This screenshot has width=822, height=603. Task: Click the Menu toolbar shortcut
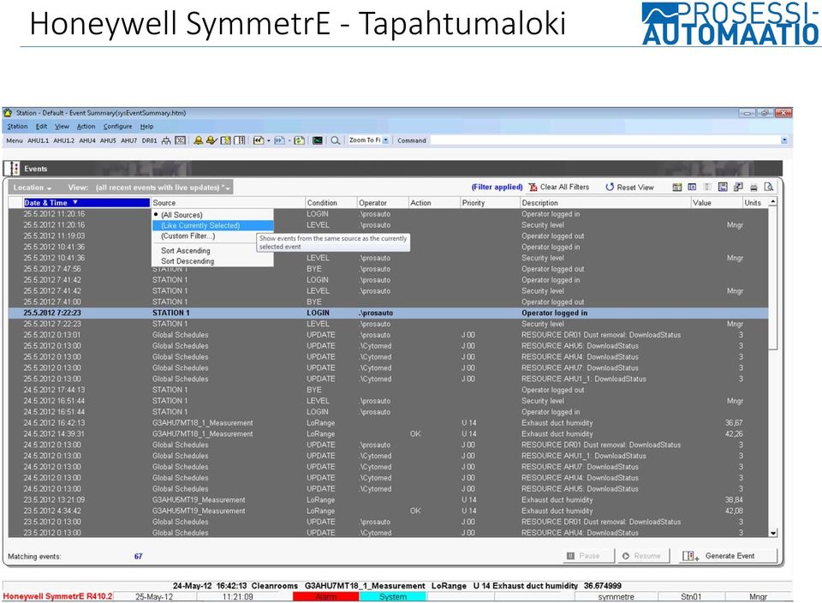click(x=15, y=140)
